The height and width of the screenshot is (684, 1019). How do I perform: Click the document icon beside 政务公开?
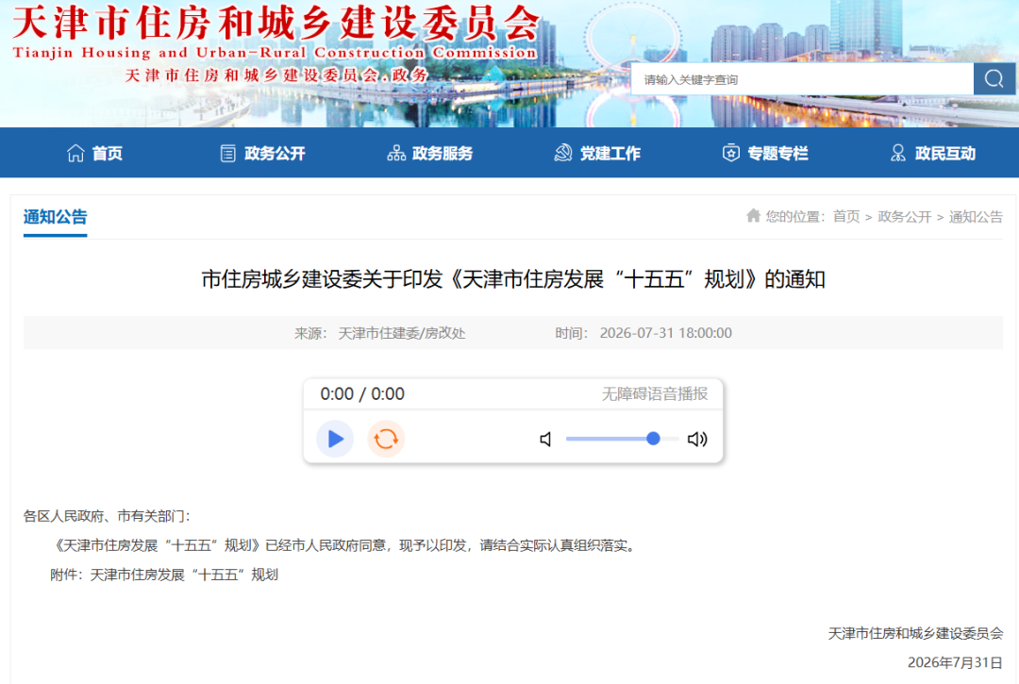[228, 153]
